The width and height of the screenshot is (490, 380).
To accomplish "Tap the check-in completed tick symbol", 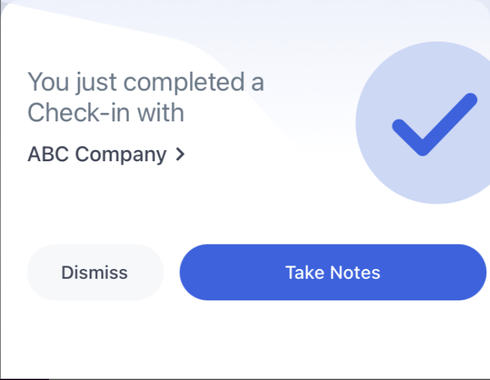I will [x=434, y=124].
